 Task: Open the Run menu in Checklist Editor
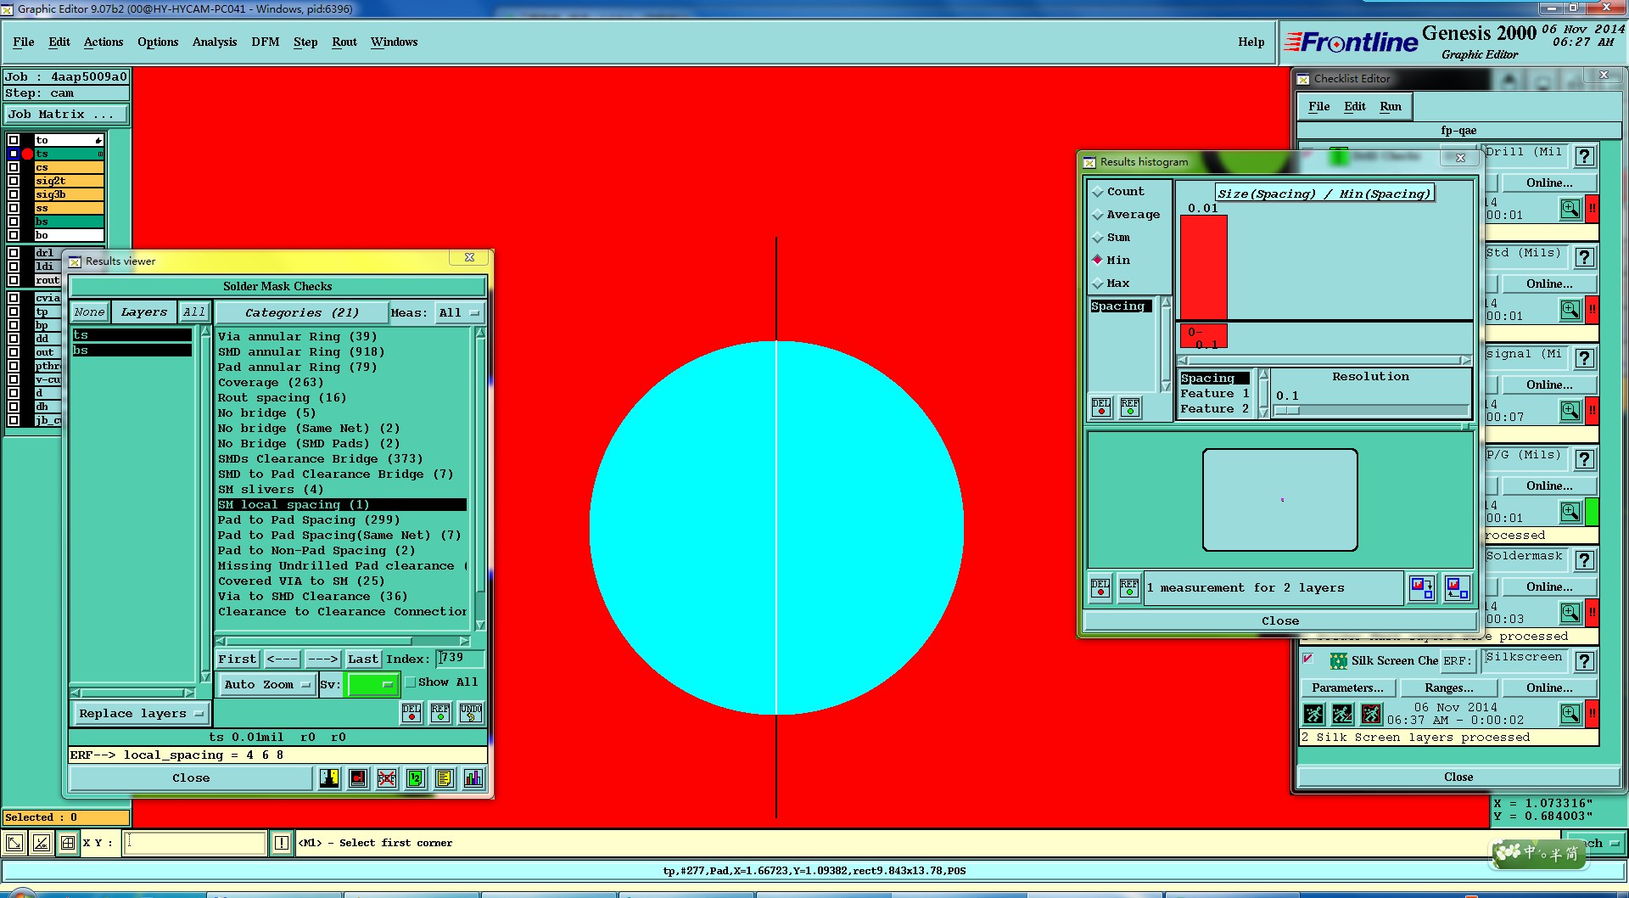click(1391, 106)
